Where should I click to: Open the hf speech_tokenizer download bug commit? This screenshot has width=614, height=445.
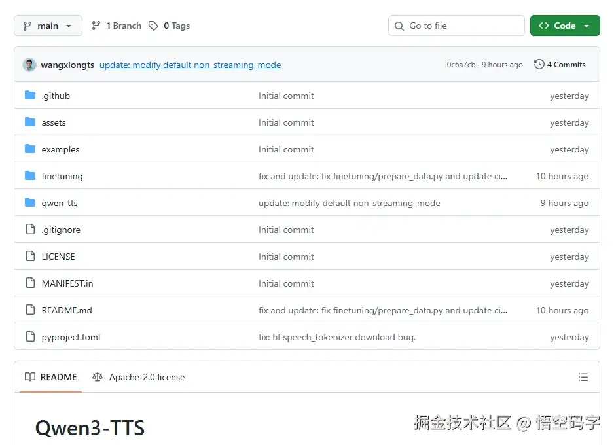(337, 338)
